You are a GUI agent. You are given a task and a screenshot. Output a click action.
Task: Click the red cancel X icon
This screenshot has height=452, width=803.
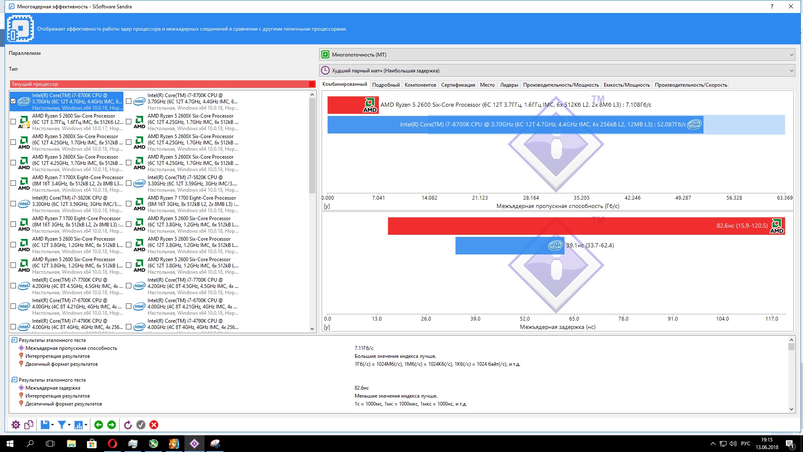[154, 425]
